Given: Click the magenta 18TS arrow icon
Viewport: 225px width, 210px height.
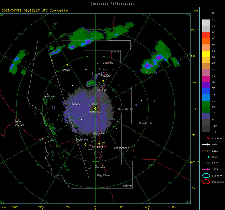Looking at the screenshot, I should coord(206,170).
